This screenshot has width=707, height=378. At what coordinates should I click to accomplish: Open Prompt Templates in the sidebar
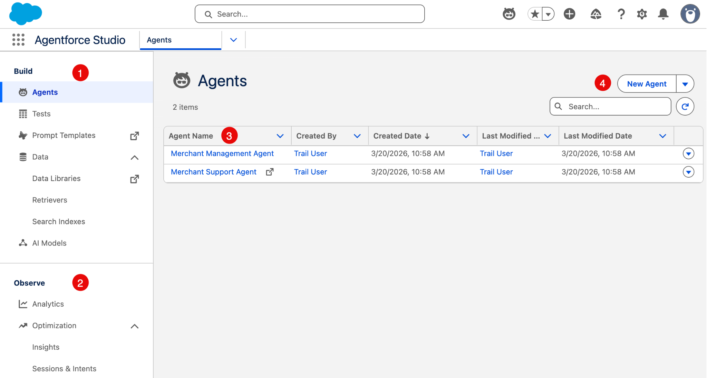click(x=64, y=135)
